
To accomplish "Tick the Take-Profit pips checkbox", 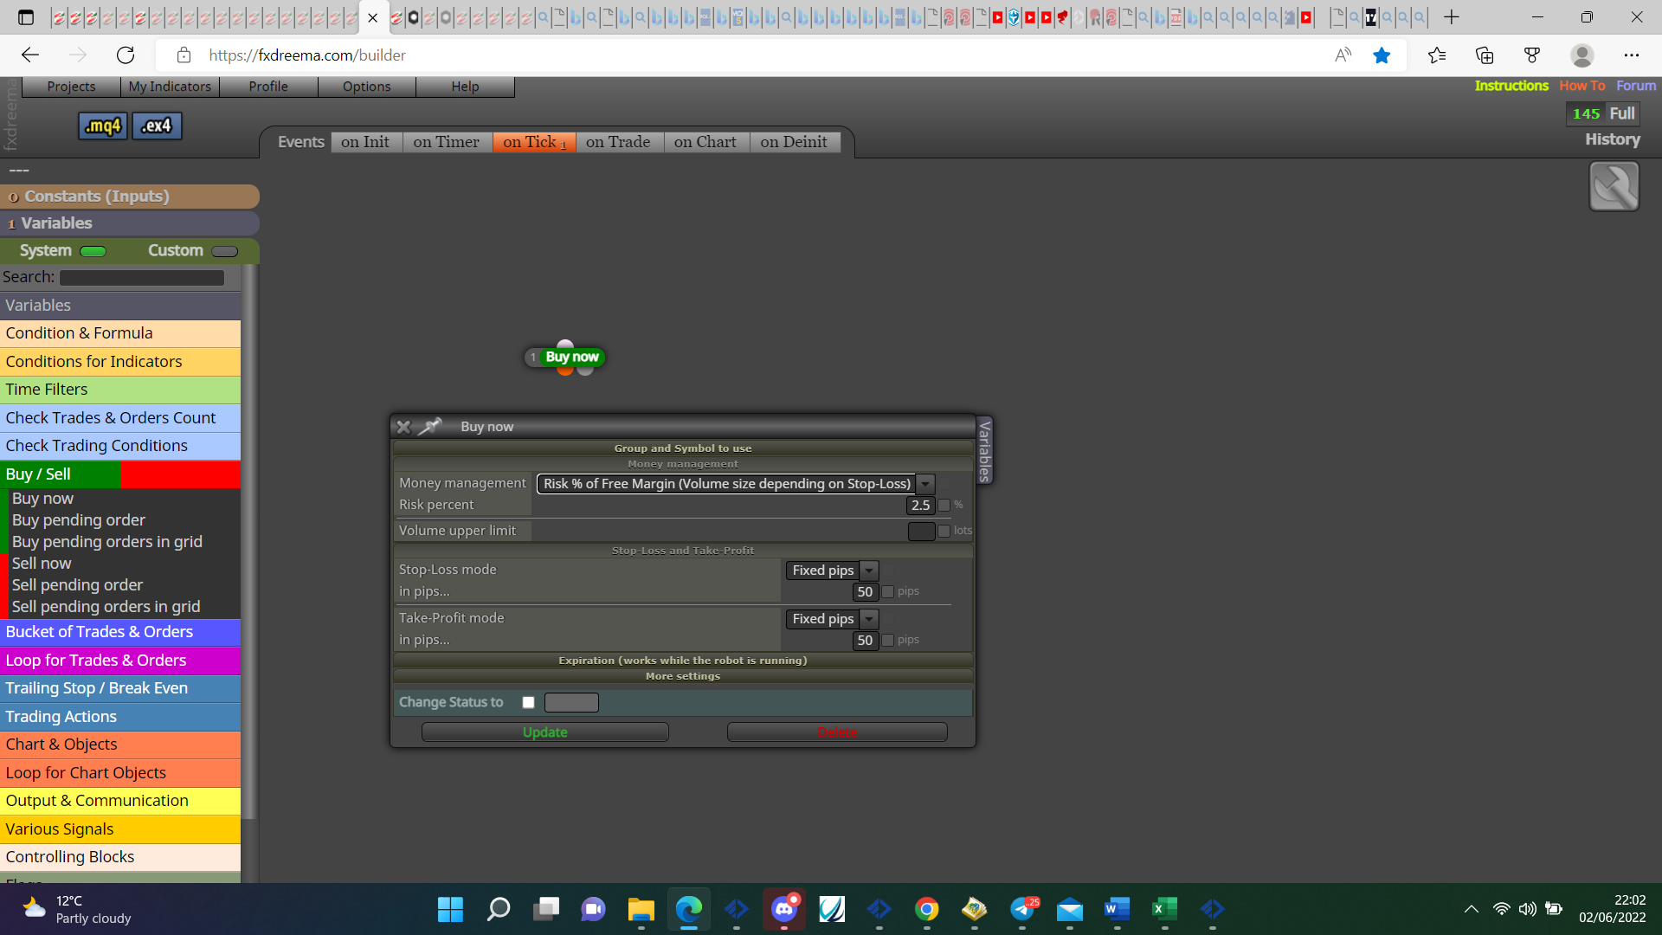I will pyautogui.click(x=887, y=640).
